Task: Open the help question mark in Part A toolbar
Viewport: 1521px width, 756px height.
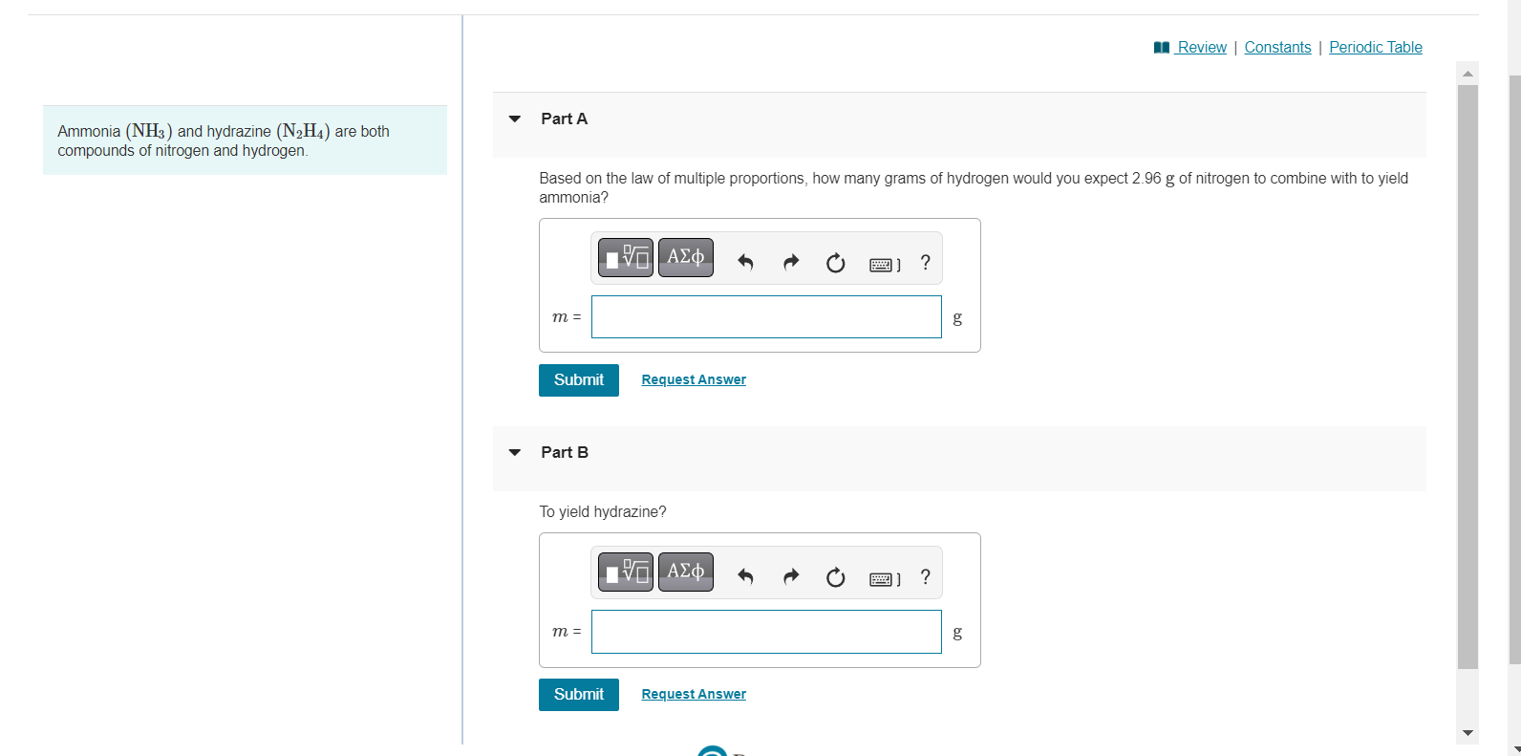Action: (925, 262)
